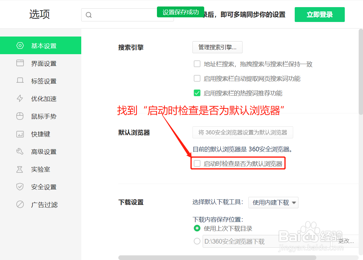This screenshot has height=260, width=363.
Task: Click 更改... button for download path
Action: pyautogui.click(x=346, y=241)
